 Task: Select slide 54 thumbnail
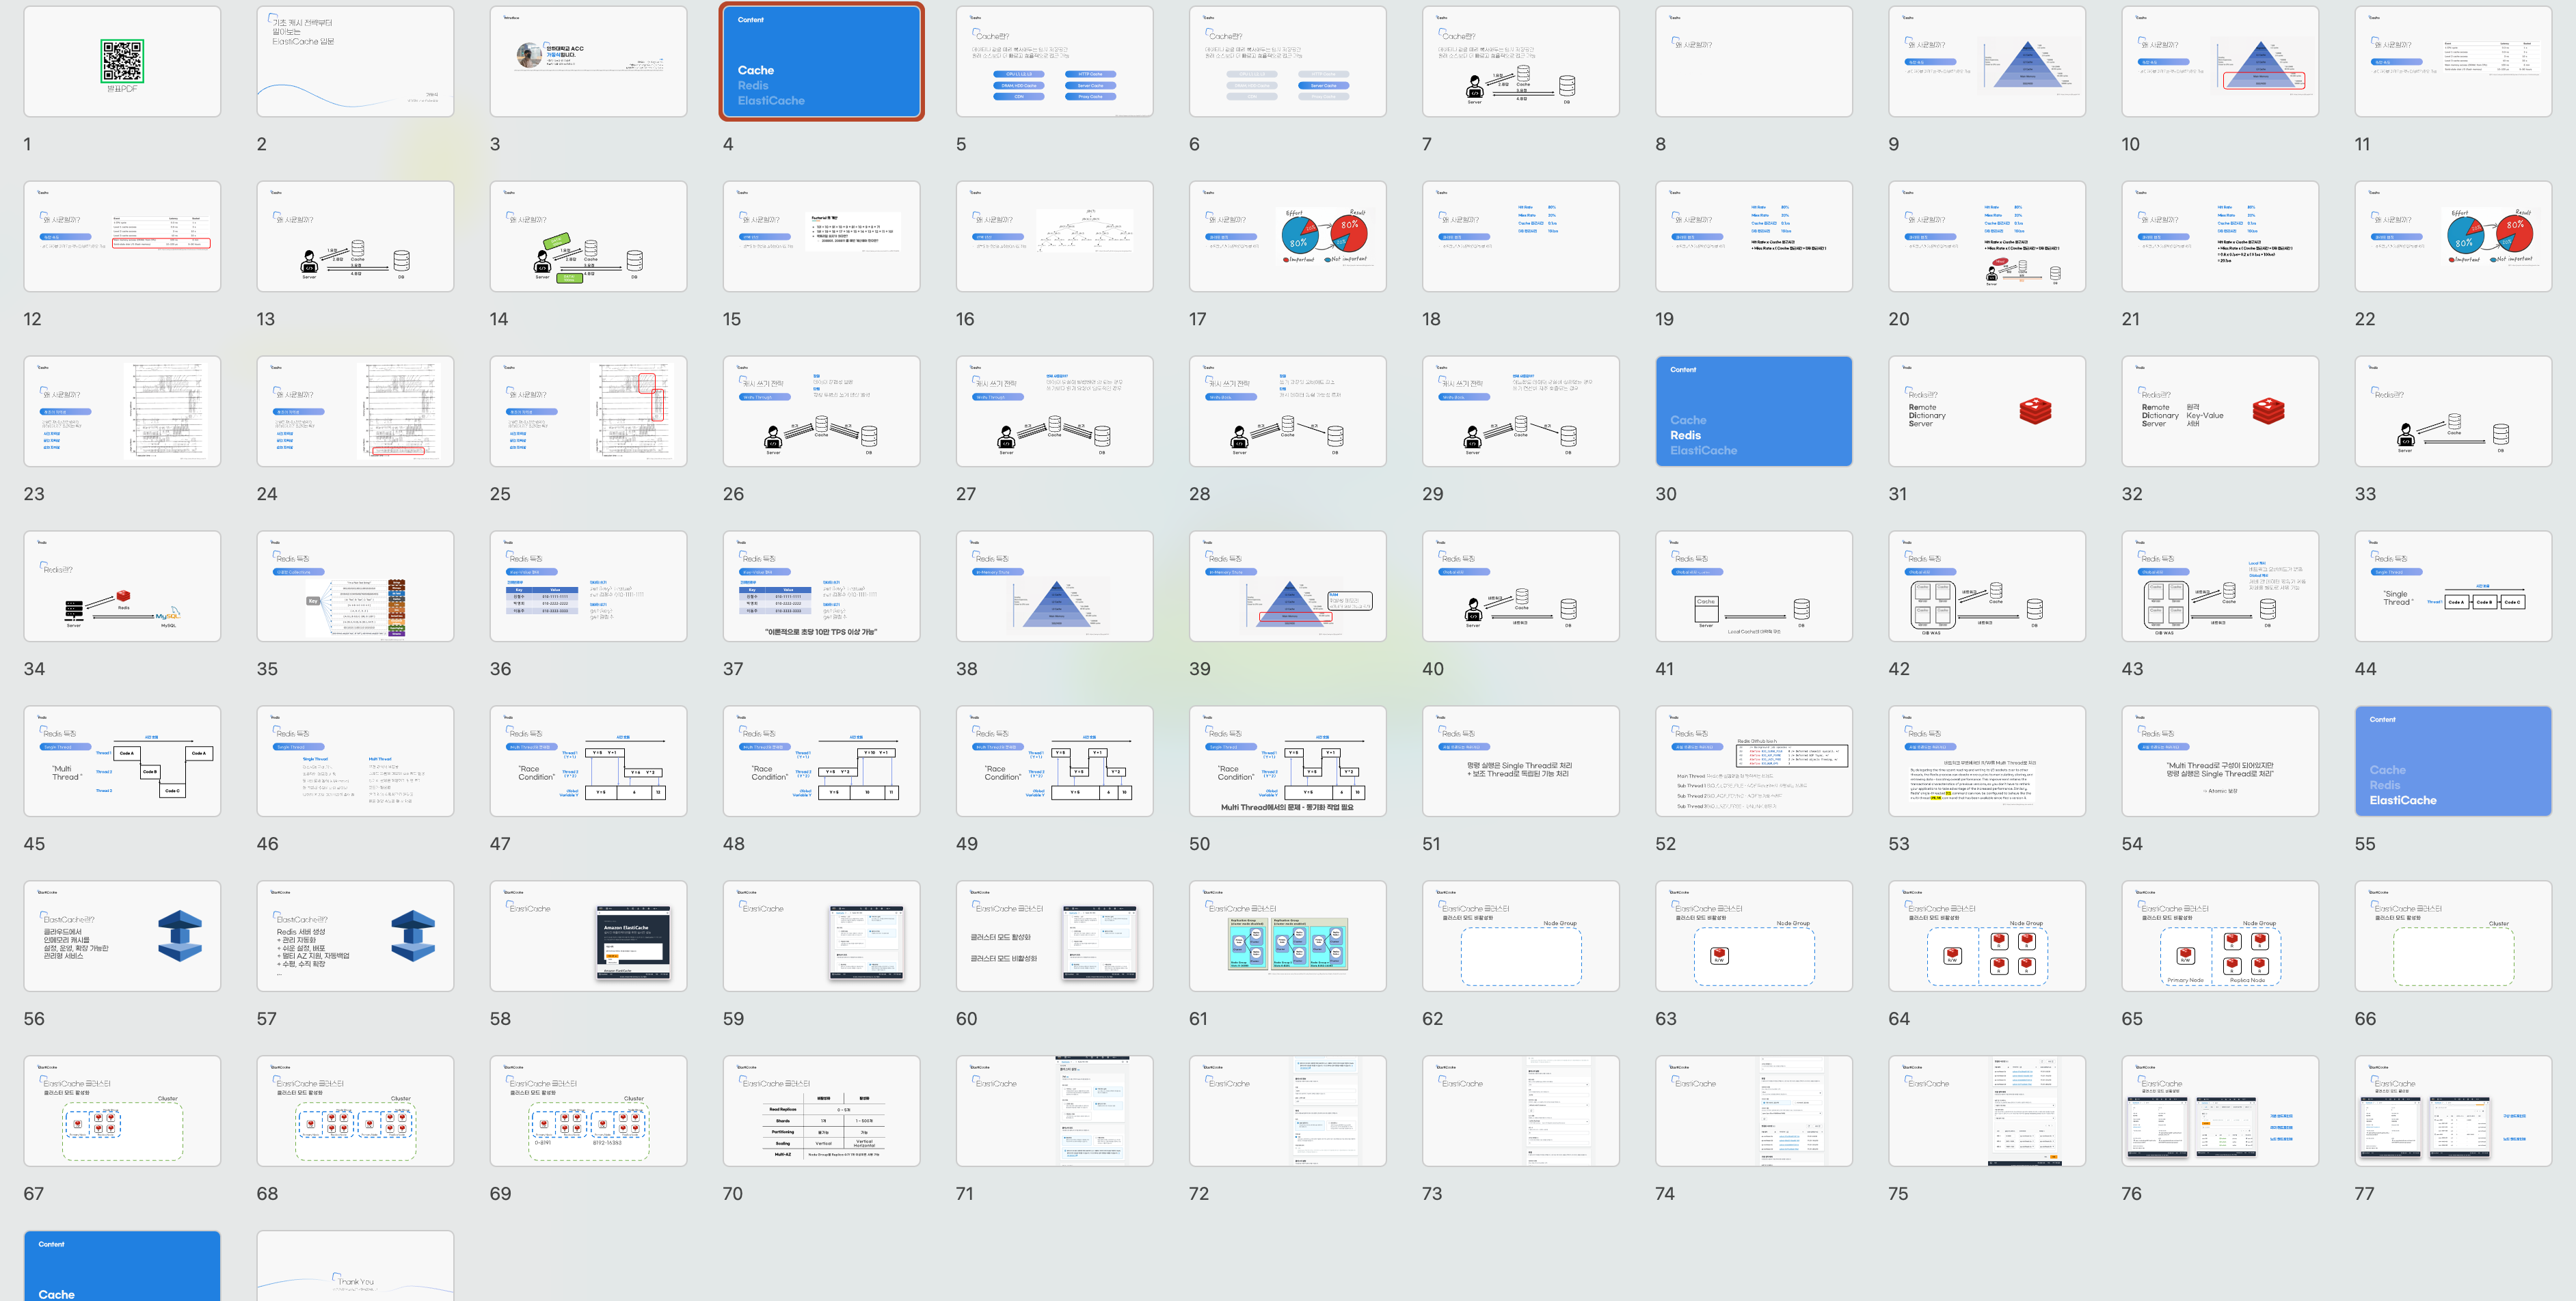tap(2220, 761)
